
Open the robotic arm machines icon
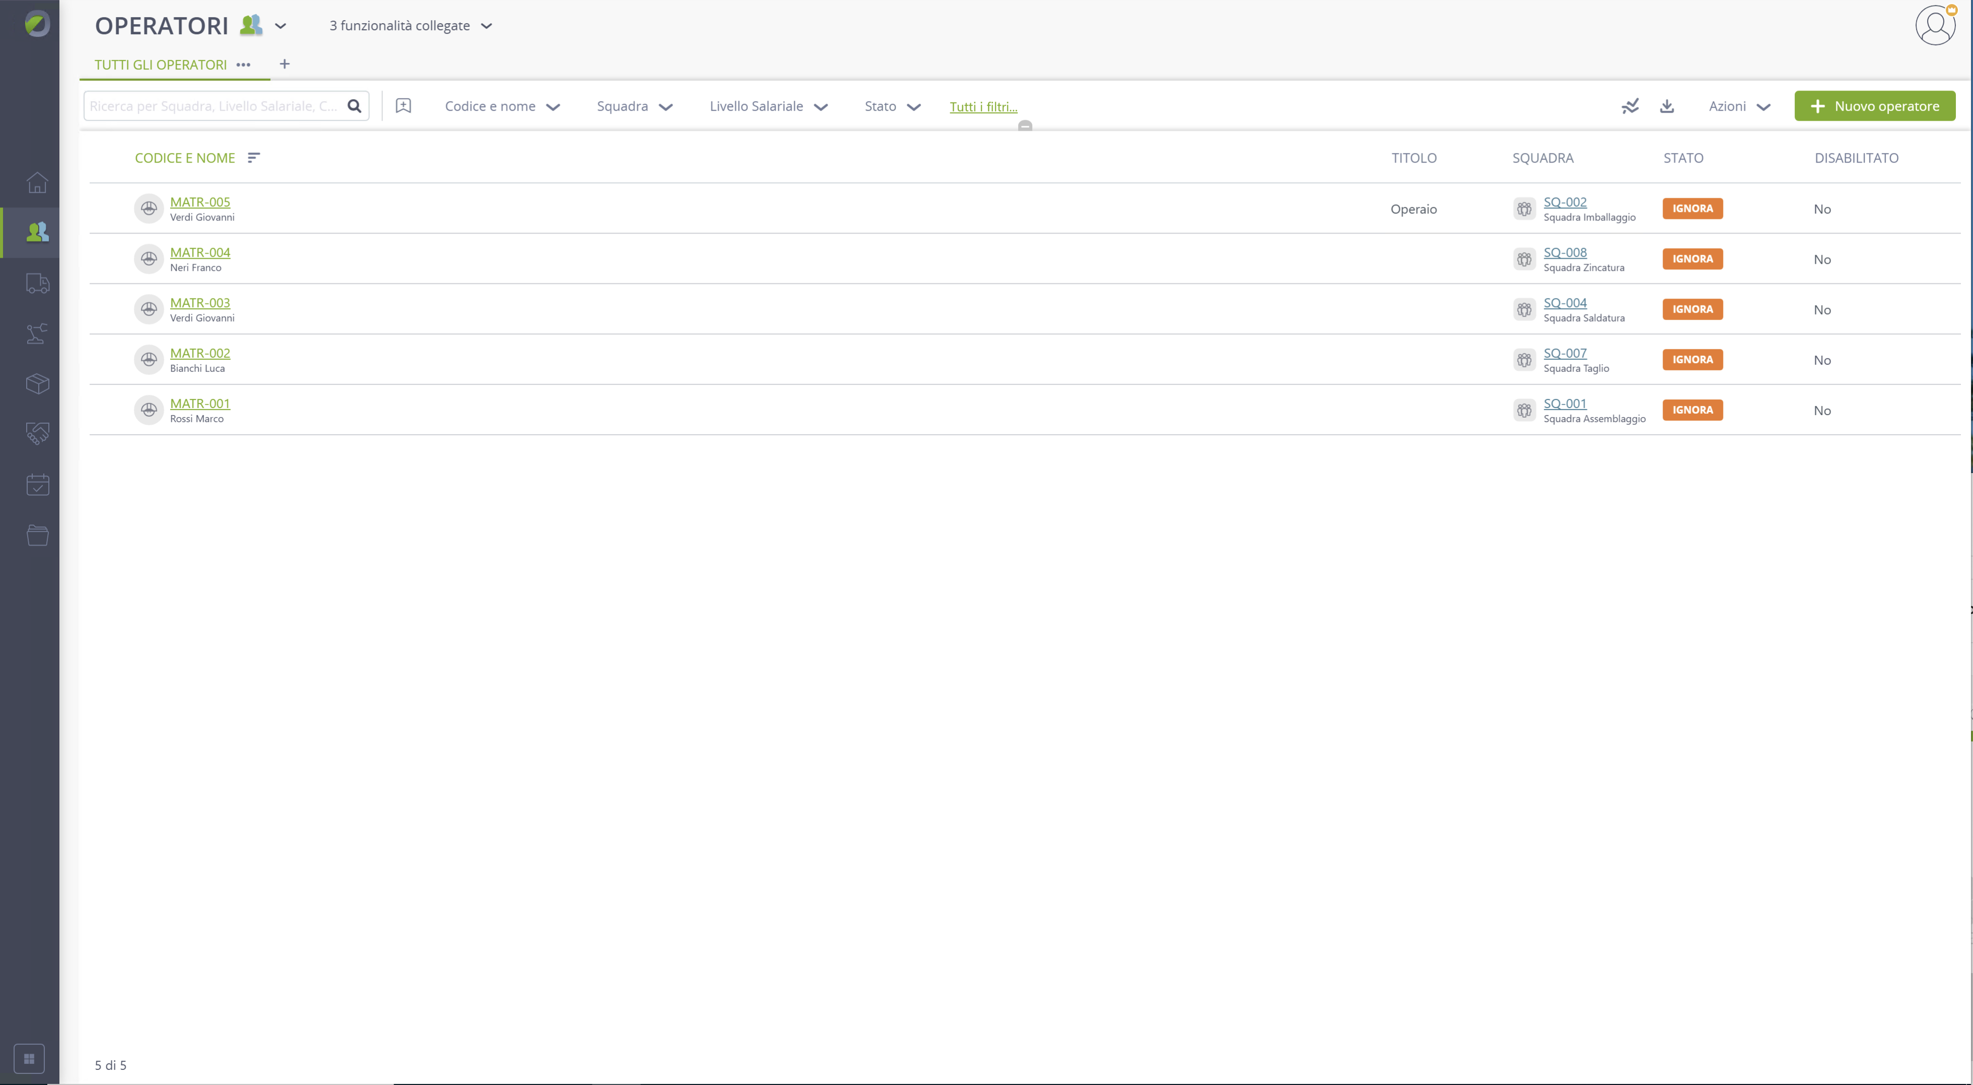point(37,333)
